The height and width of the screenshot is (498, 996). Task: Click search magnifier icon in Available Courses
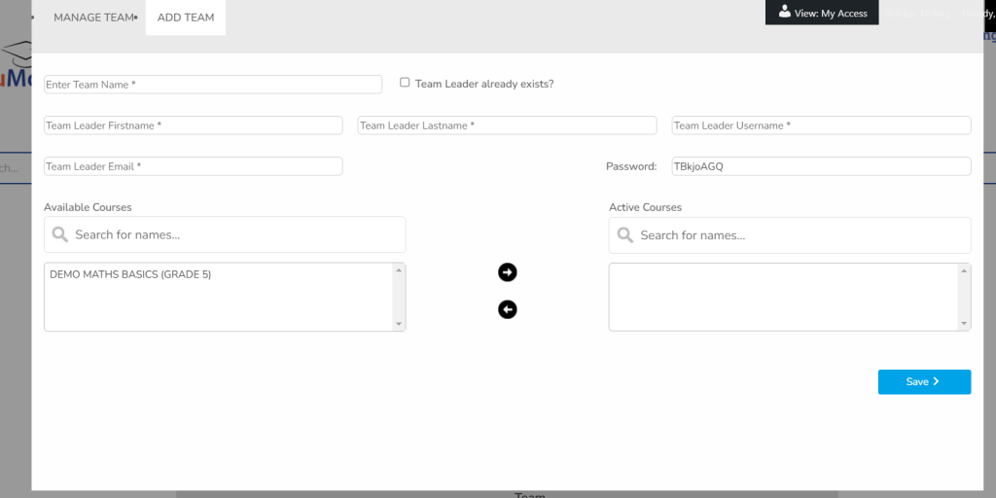[60, 234]
